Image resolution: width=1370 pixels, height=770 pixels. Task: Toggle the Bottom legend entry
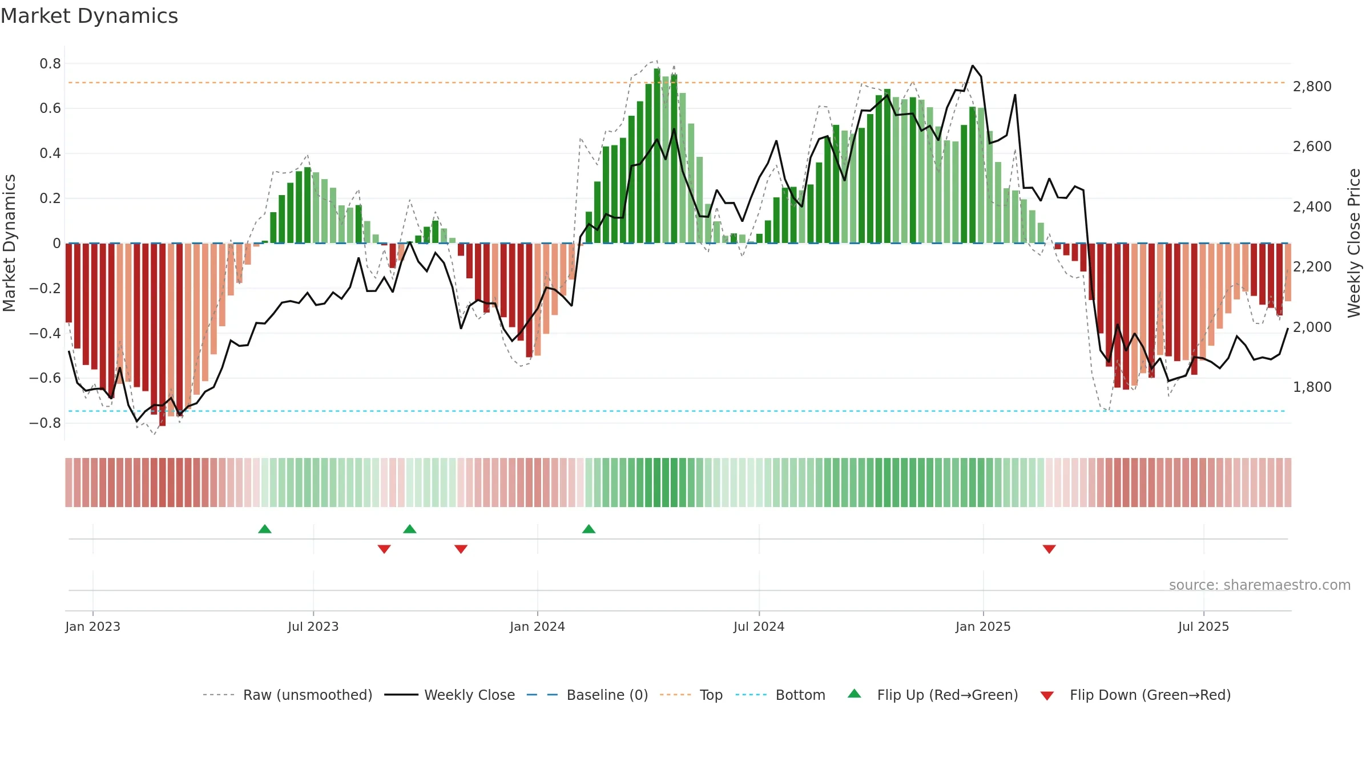tap(780, 695)
